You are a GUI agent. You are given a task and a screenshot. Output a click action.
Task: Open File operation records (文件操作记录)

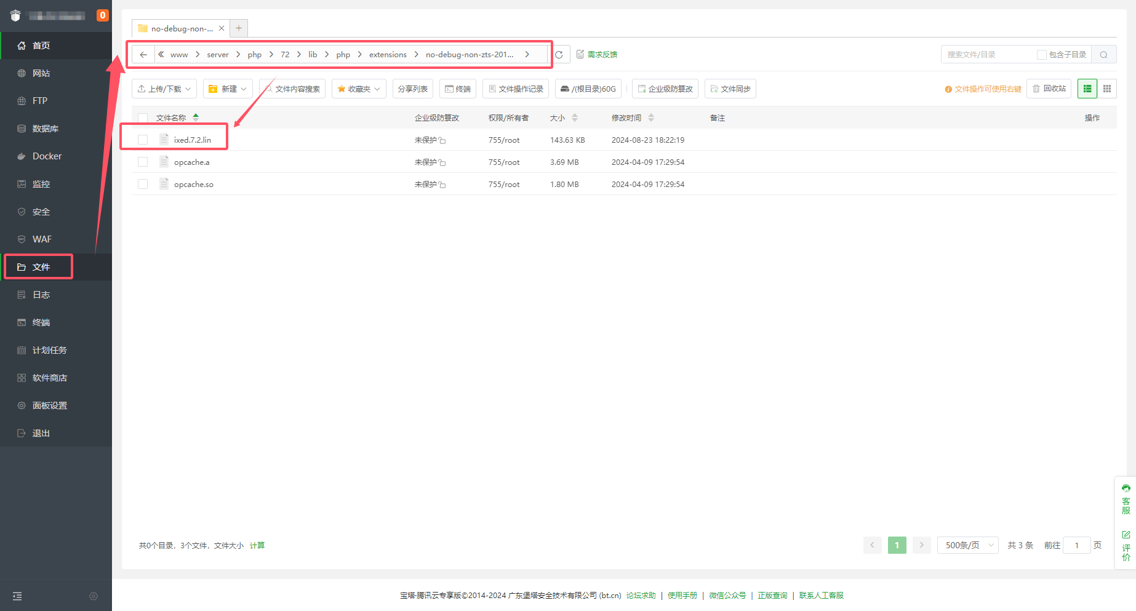pos(516,89)
